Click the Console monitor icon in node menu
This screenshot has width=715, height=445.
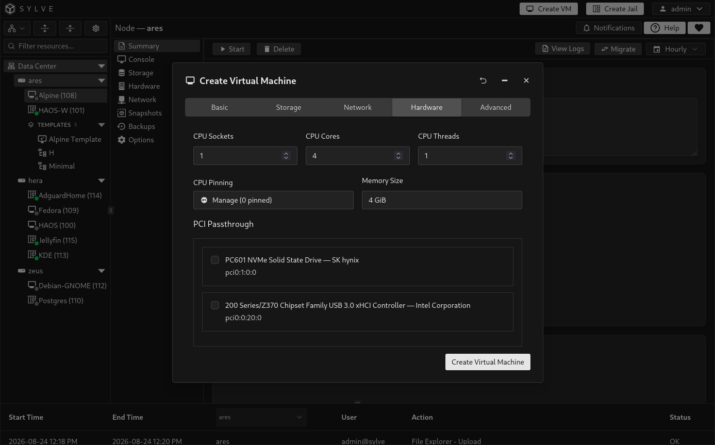122,59
